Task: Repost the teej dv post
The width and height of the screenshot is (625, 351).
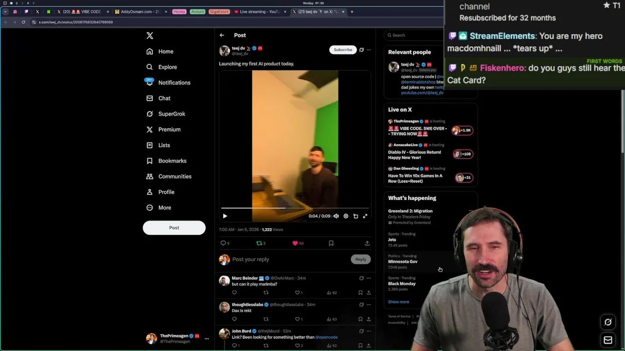Action: (x=259, y=243)
